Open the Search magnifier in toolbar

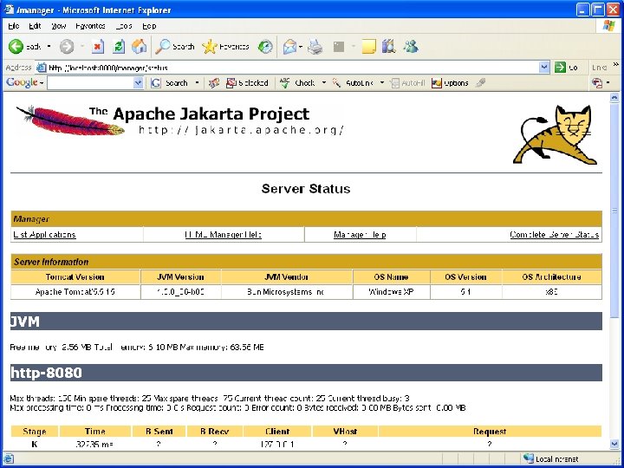coord(175,47)
